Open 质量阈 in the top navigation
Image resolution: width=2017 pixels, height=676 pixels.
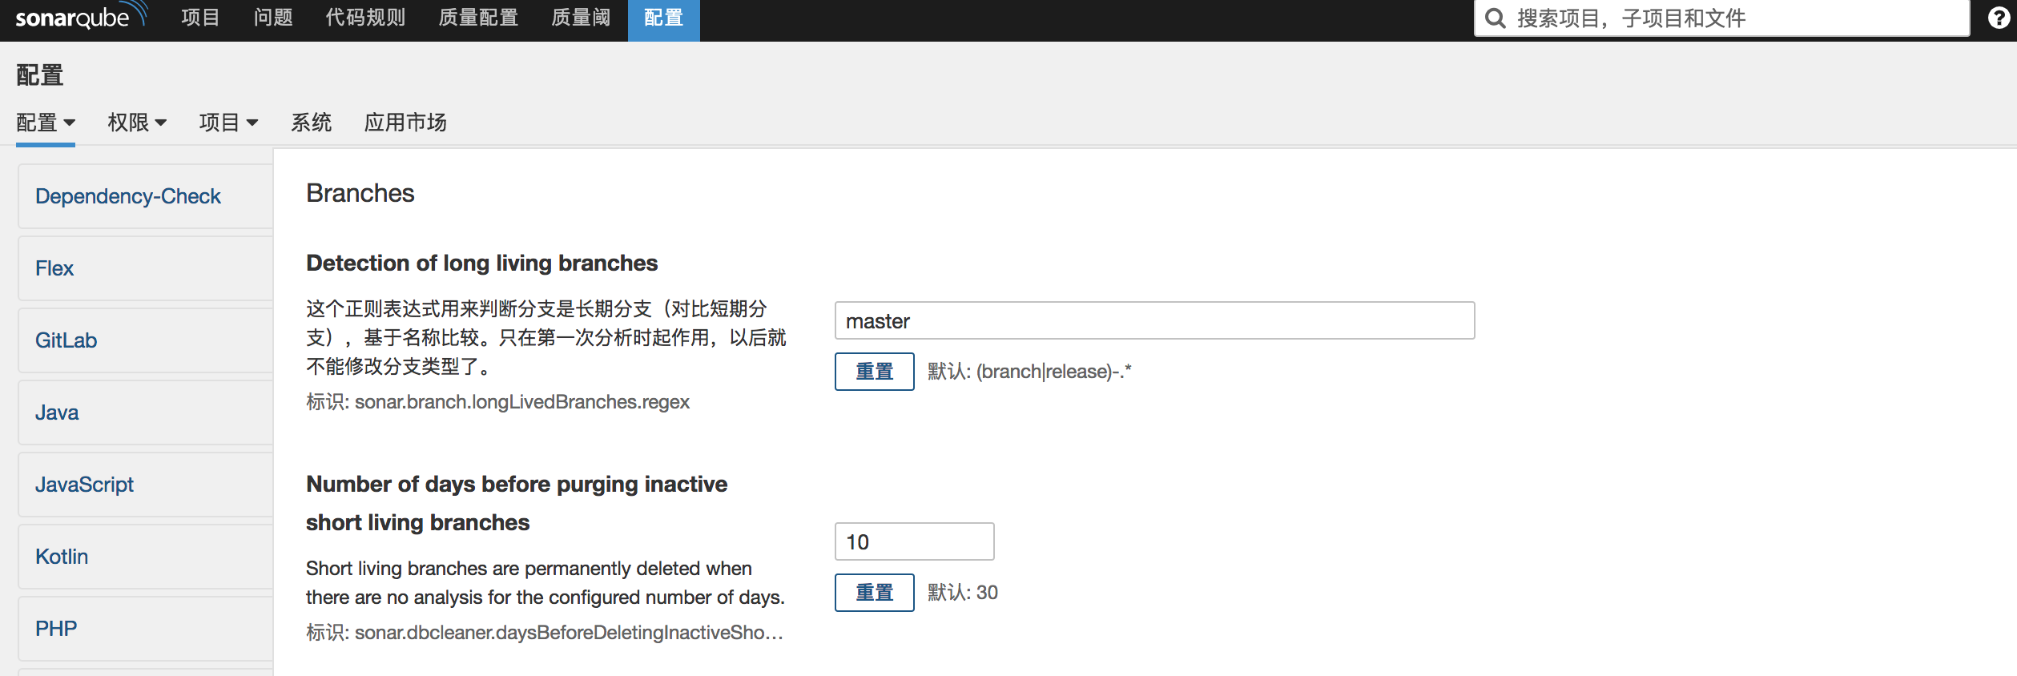(581, 18)
